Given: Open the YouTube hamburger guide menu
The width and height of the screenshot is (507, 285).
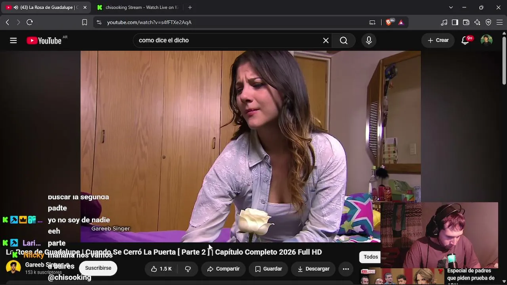Looking at the screenshot, I should (x=13, y=40).
